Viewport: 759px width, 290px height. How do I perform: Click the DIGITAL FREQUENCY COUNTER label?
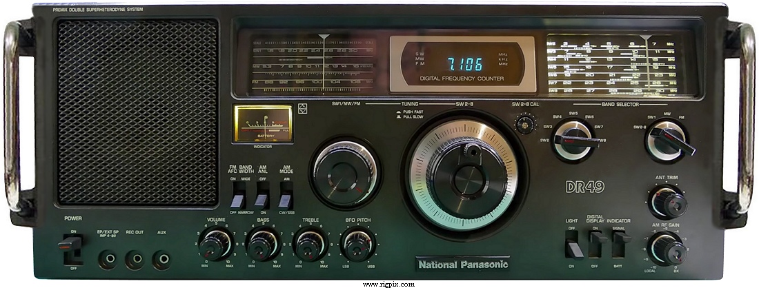click(x=462, y=79)
